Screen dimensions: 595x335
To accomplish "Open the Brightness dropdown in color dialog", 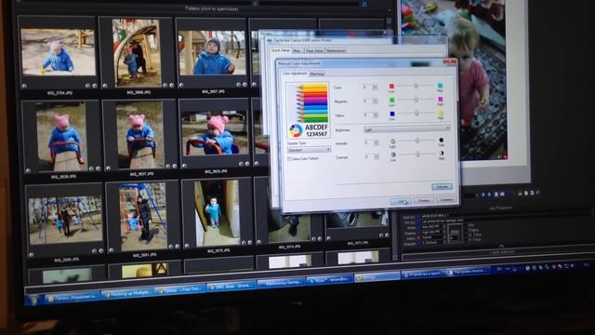I will coord(406,129).
